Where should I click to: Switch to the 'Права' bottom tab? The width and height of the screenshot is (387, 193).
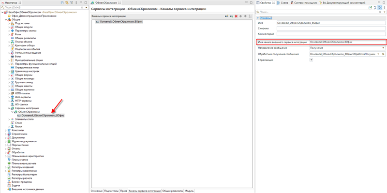pos(124,191)
